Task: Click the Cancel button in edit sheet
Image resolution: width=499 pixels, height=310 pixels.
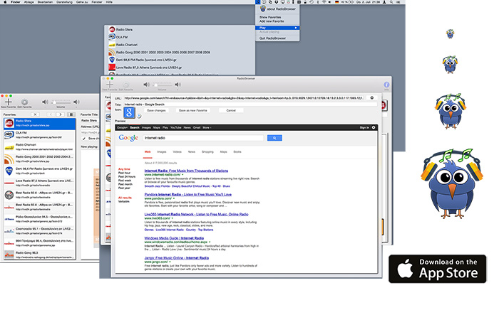Action: tap(231, 110)
